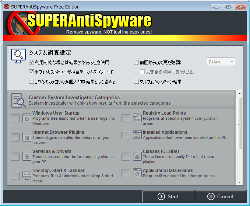Check the Installed Applications category box
Image resolution: width=250 pixels, height=206 pixels.
coord(126,135)
